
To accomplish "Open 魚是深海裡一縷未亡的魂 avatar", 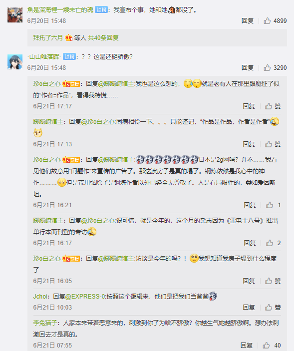I will 15,15.
